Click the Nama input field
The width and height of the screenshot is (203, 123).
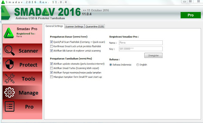click(141, 43)
